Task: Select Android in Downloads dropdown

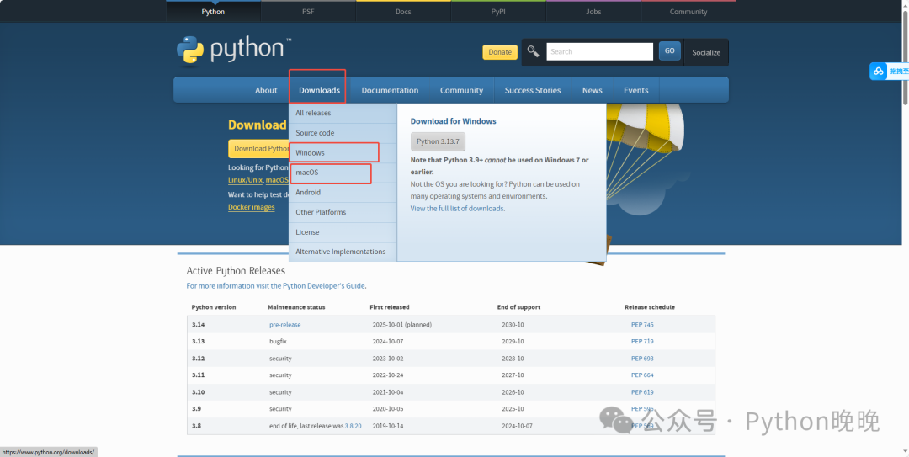Action: [343, 192]
